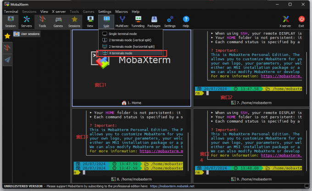312x191 pixels.
Task: Click the scrollbar in terminal 8 pane
Action: [x=188, y=152]
